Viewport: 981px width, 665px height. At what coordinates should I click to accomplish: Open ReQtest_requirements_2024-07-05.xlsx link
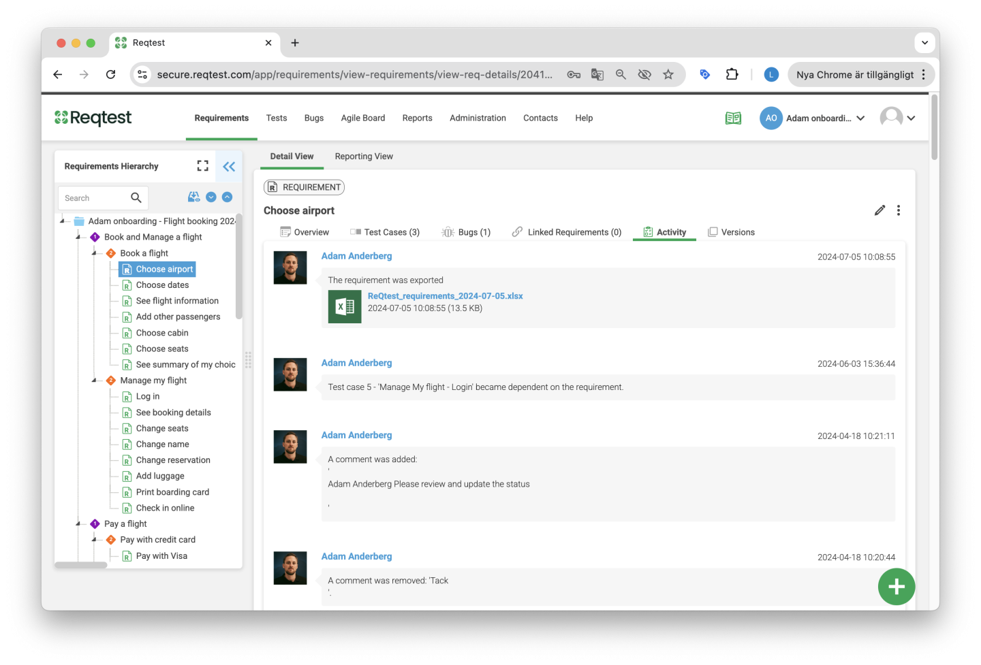point(446,296)
